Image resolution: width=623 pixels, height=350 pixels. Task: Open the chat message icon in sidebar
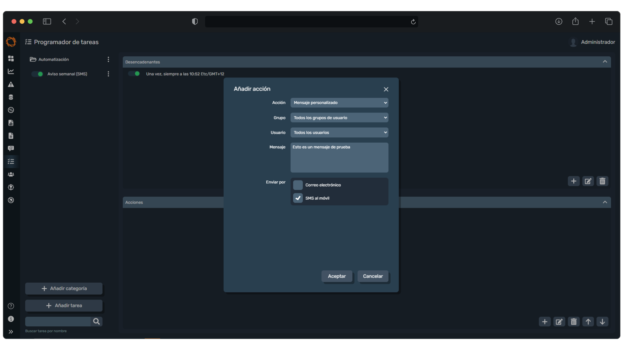pyautogui.click(x=11, y=148)
